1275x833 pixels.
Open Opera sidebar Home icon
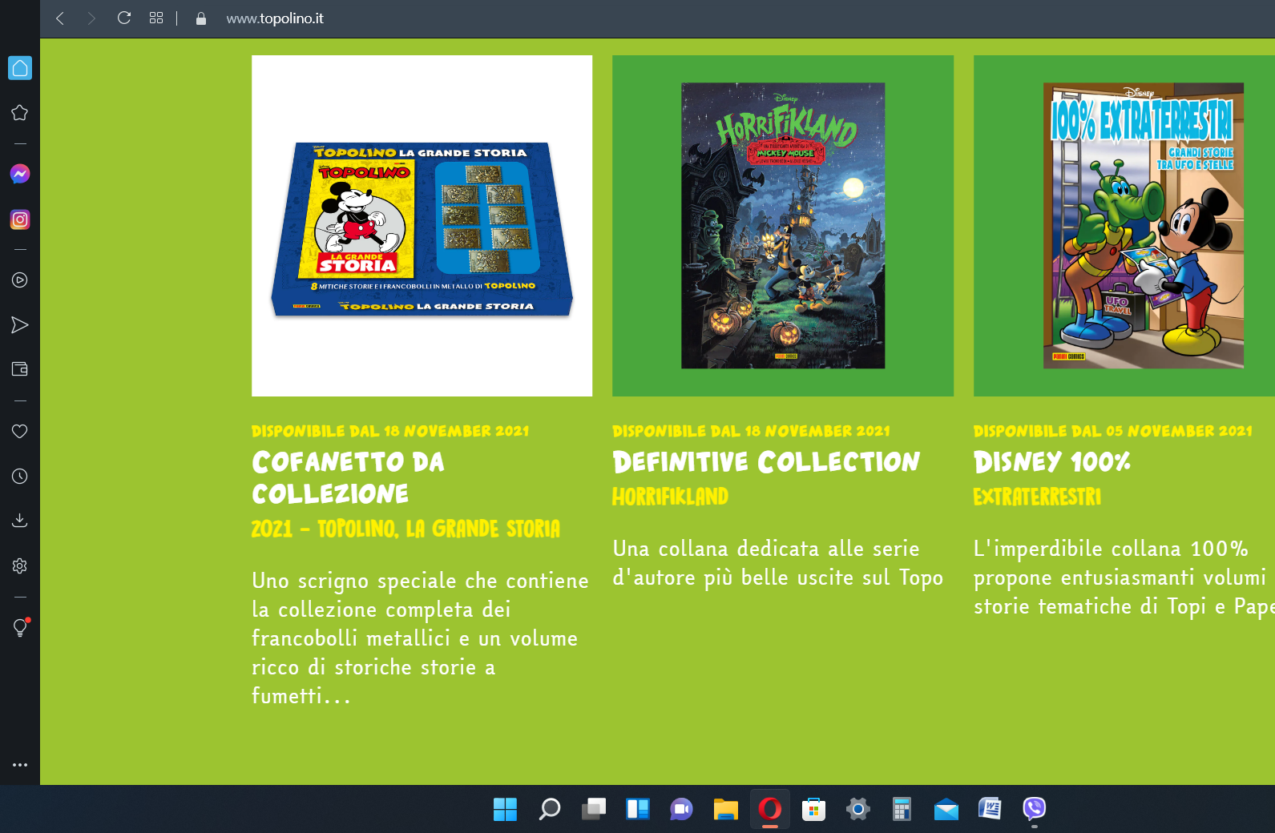point(20,68)
